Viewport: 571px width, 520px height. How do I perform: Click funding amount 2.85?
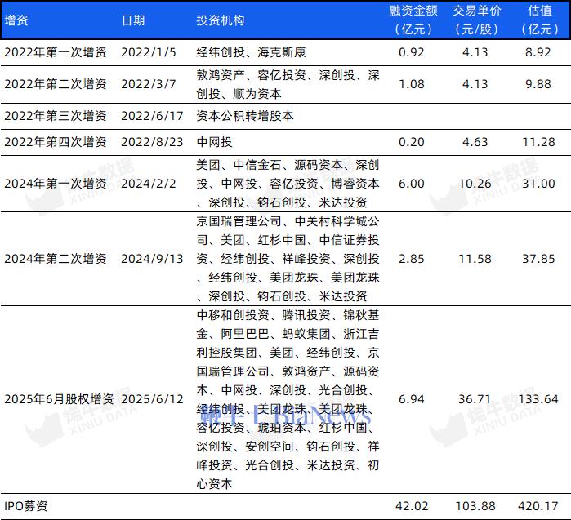pos(412,259)
